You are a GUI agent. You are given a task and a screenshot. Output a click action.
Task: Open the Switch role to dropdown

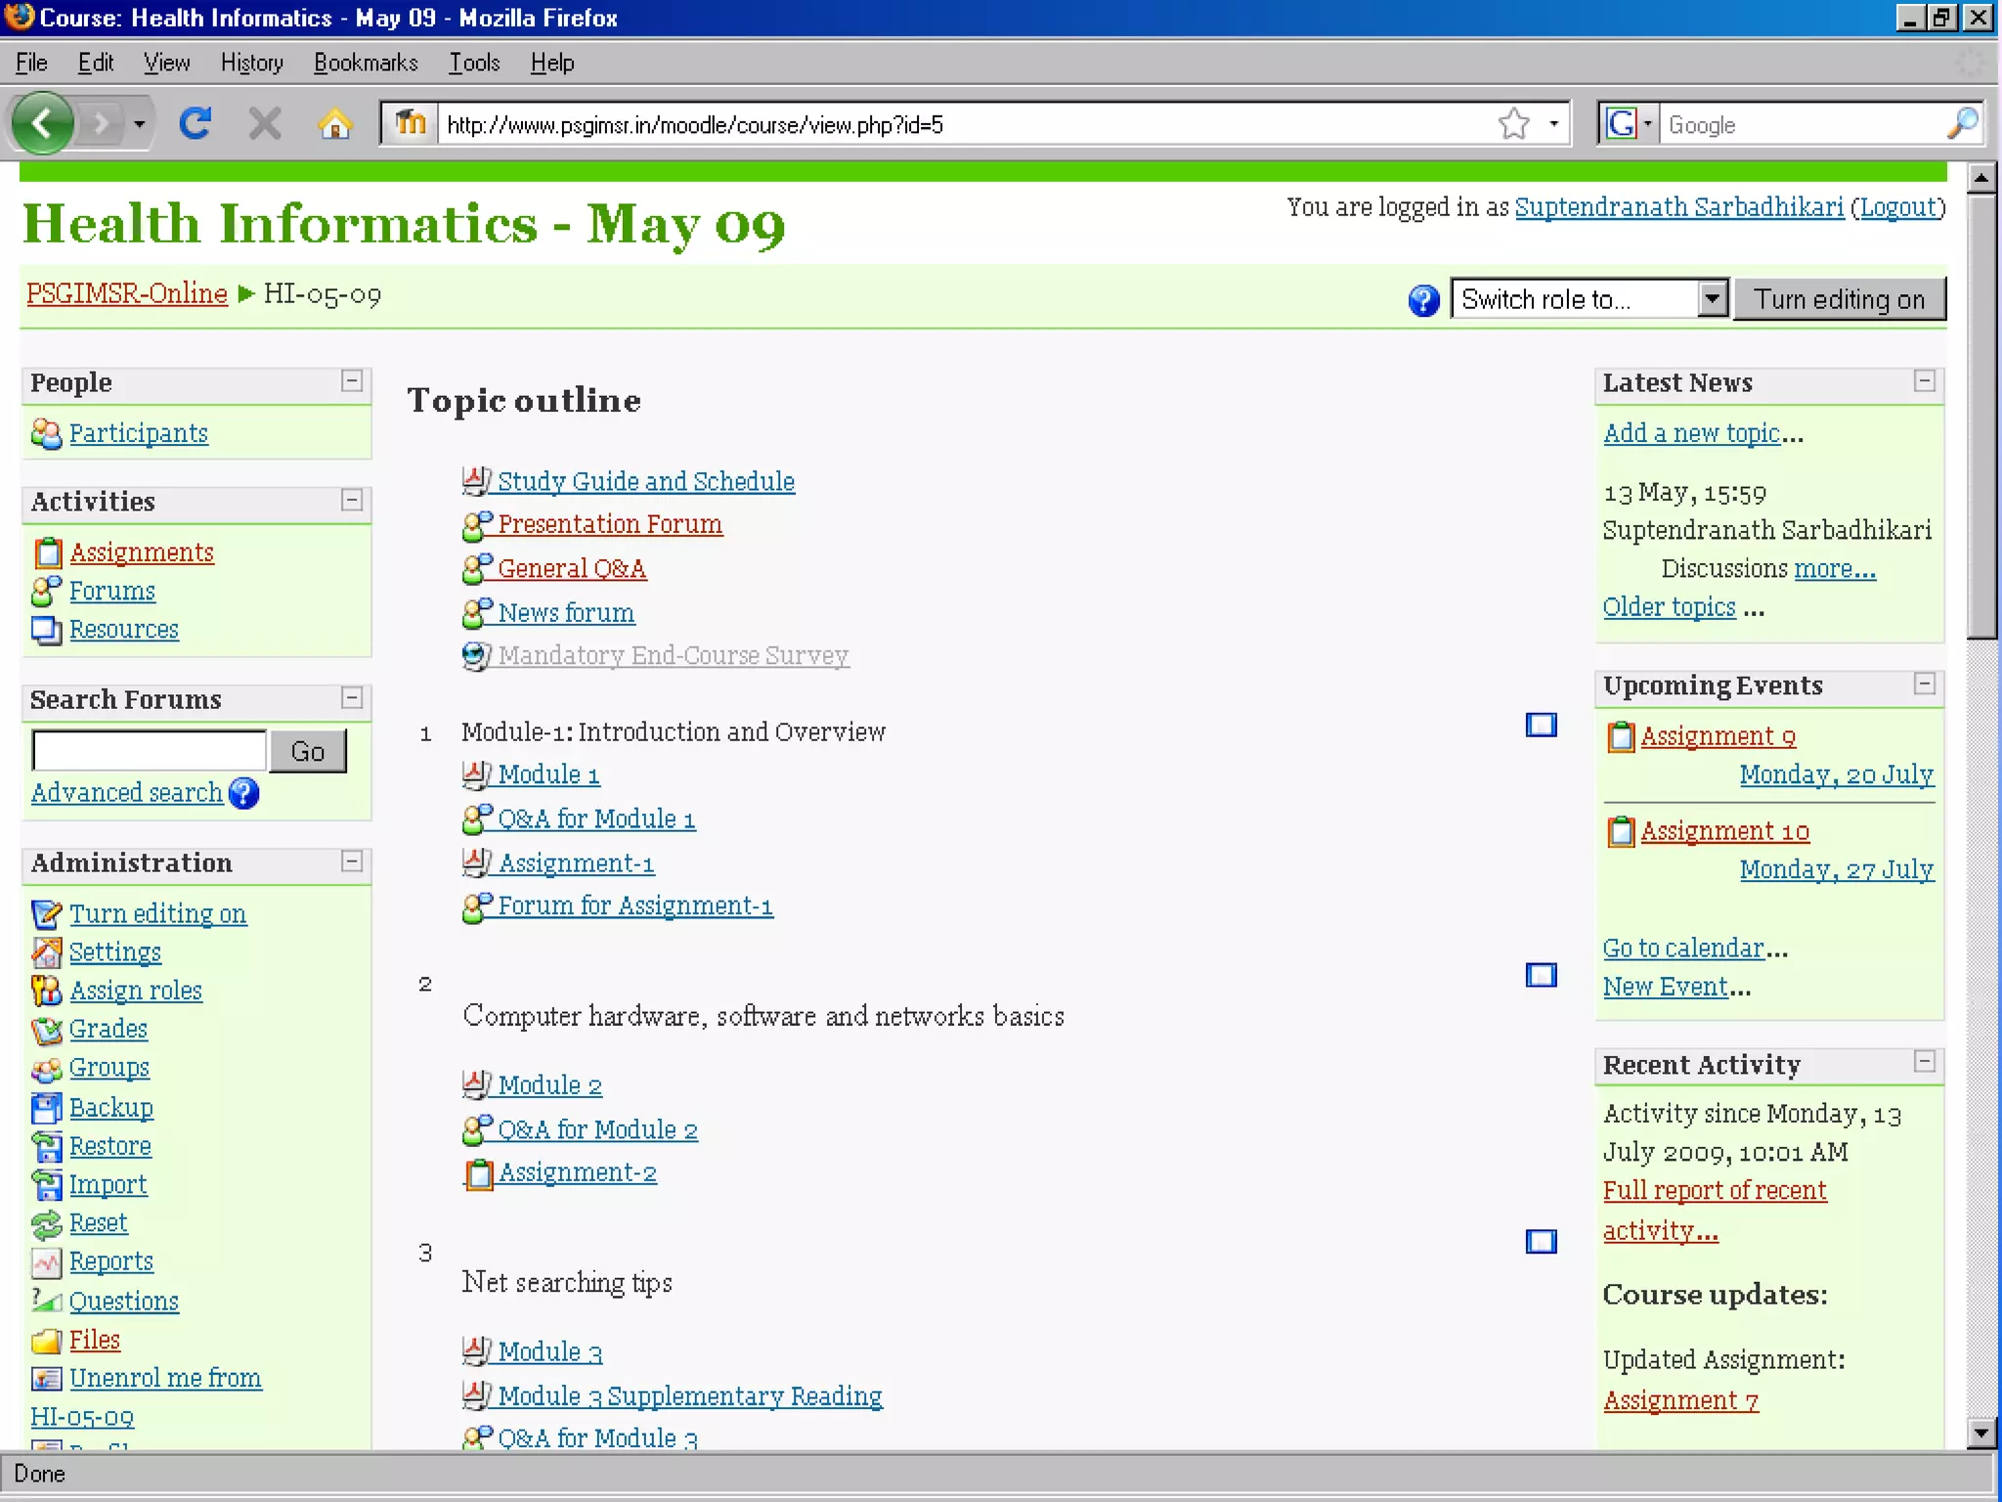click(1712, 299)
